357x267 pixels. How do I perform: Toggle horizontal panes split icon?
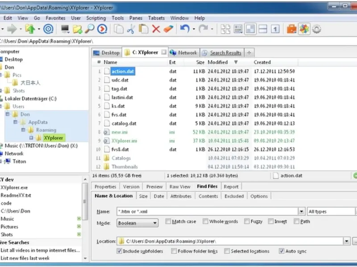pyautogui.click(x=263, y=29)
